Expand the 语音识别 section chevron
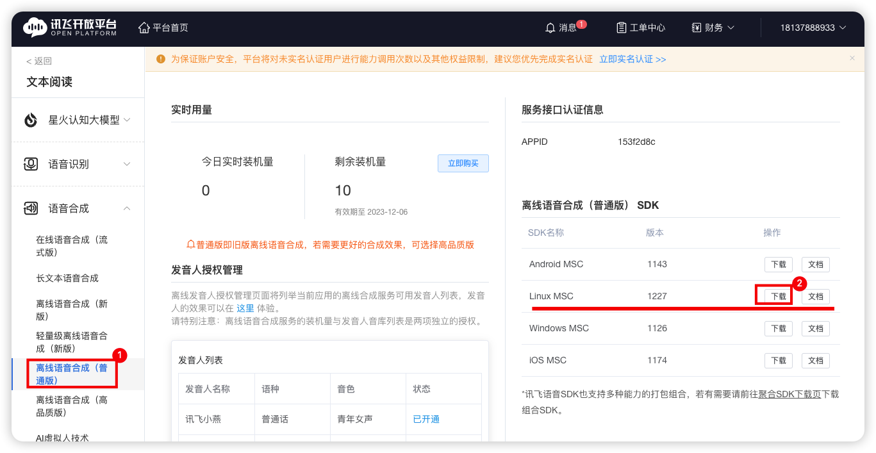This screenshot has width=876, height=453. (127, 164)
